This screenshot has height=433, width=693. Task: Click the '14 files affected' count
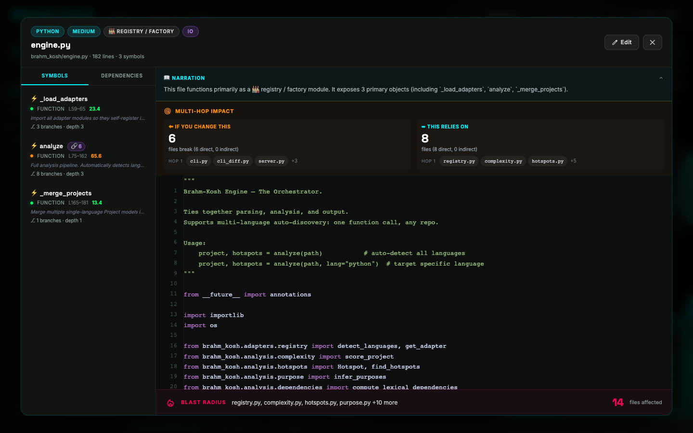pos(637,402)
